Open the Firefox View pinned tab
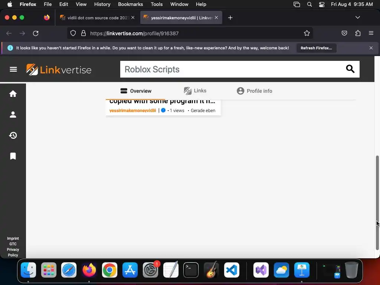Image resolution: width=380 pixels, height=285 pixels. coord(47,17)
